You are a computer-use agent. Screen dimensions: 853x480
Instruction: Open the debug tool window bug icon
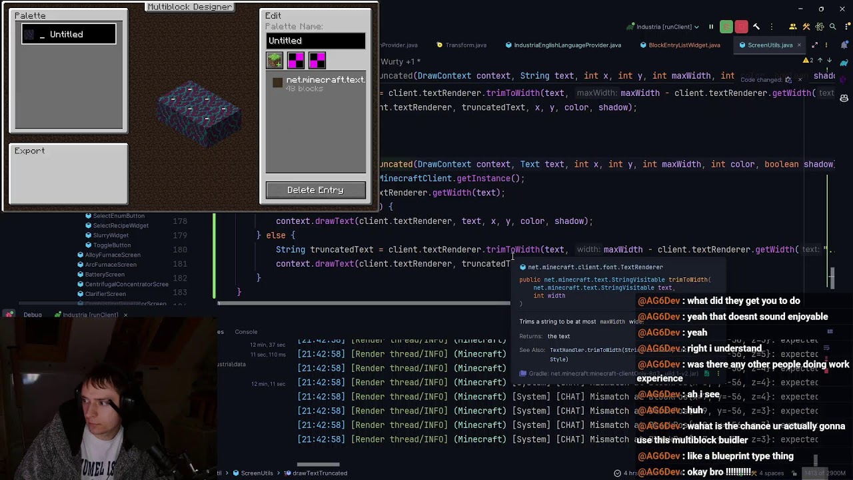10,315
